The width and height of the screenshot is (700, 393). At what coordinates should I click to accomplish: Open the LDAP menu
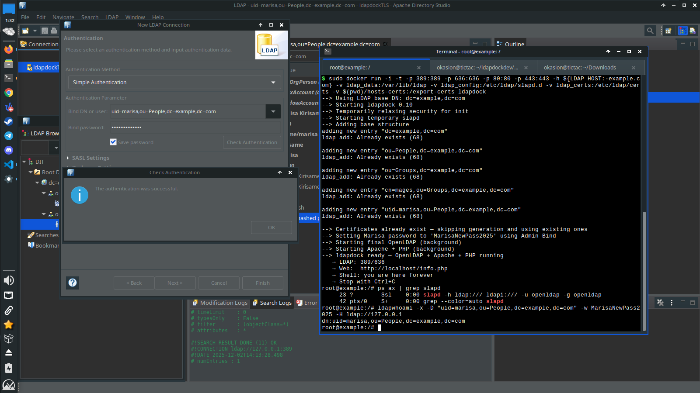tap(112, 17)
